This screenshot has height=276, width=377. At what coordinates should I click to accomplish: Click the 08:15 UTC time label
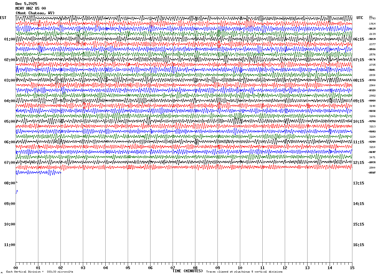pos(358,80)
